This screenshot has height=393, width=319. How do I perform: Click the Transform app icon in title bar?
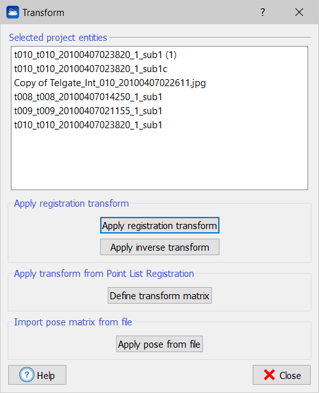coord(13,12)
